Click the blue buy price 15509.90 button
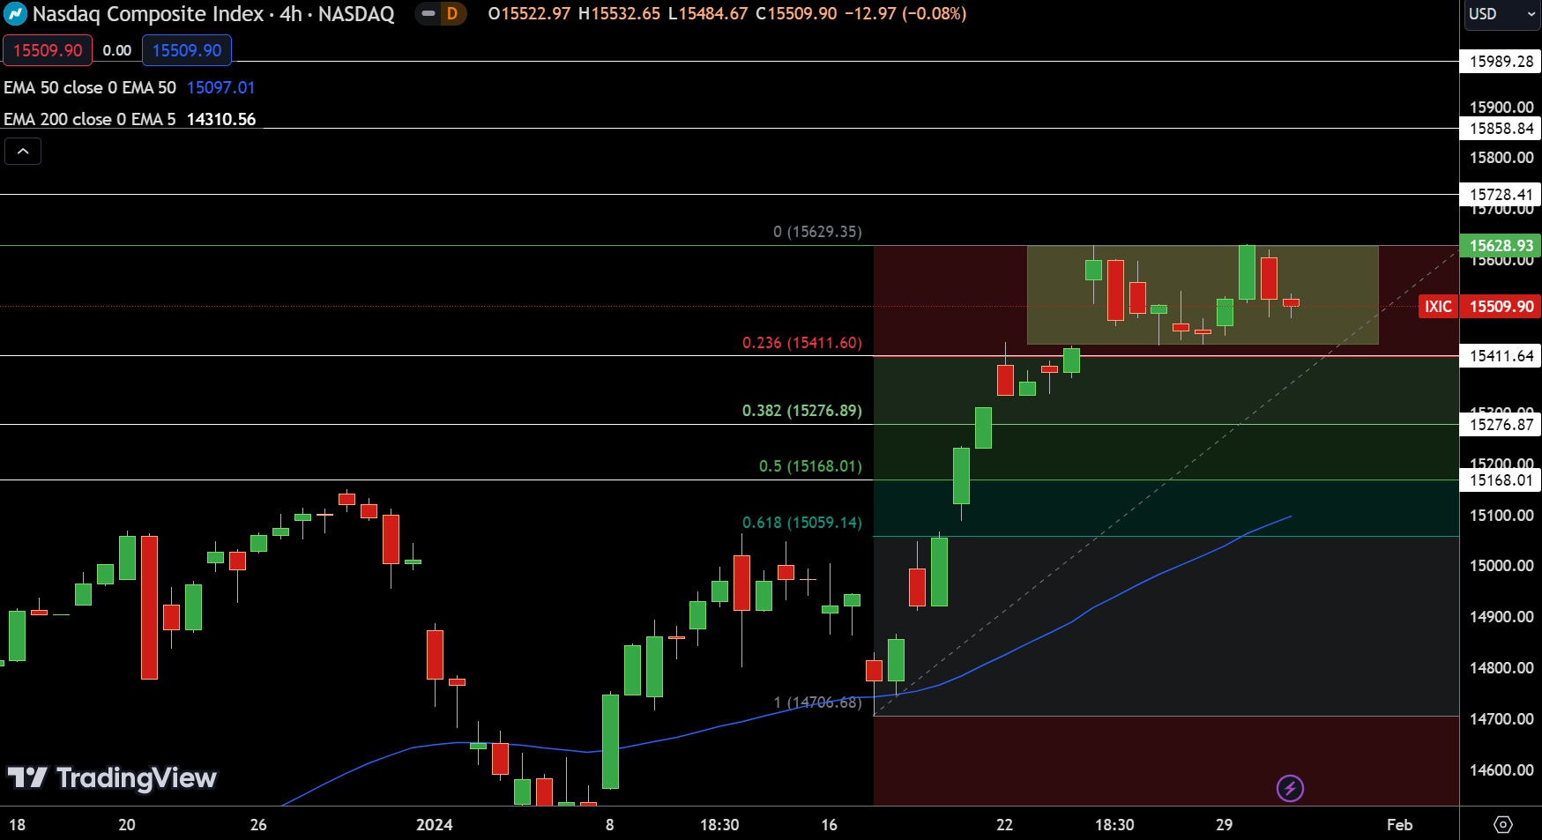Viewport: 1542px width, 840px height. 187,50
